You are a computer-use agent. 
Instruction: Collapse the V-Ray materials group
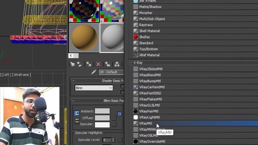[131, 63]
